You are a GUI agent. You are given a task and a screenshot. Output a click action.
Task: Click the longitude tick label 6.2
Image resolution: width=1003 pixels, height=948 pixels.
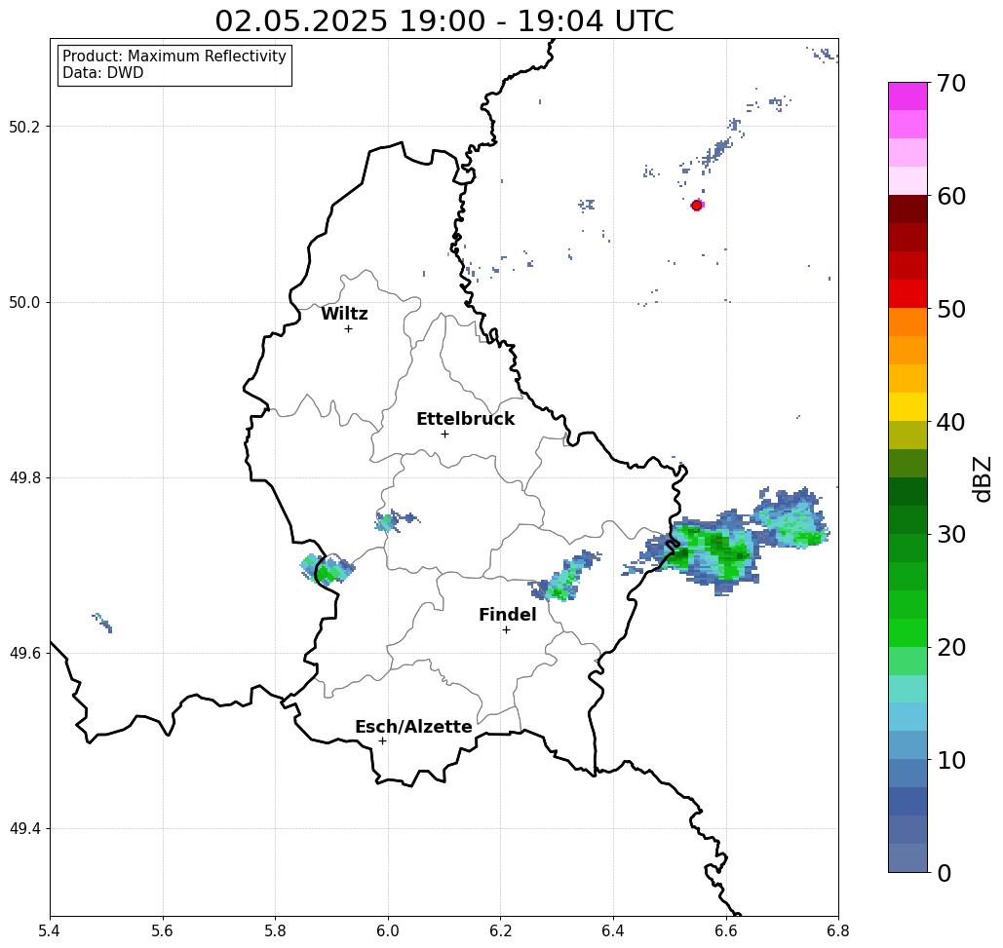click(x=501, y=930)
